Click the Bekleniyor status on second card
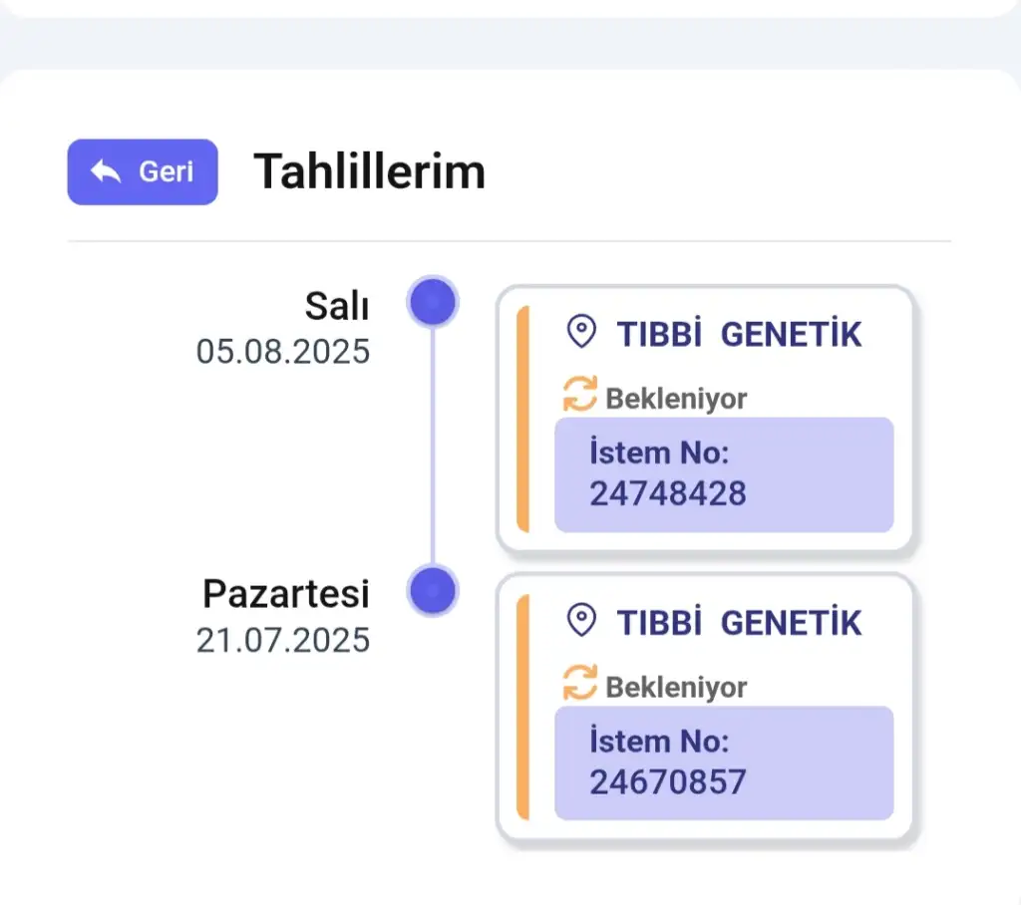The height and width of the screenshot is (905, 1021). coord(676,687)
